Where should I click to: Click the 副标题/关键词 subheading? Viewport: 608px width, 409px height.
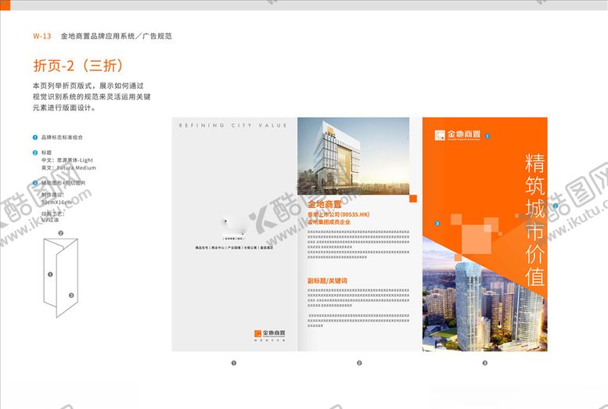pos(327,281)
